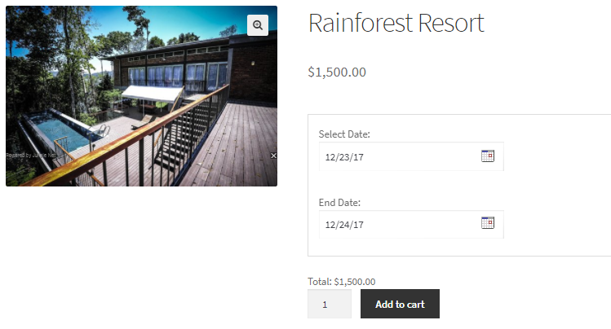Click the white canopy in the resort photo
Viewport: 611px width, 329px height.
pos(152,94)
